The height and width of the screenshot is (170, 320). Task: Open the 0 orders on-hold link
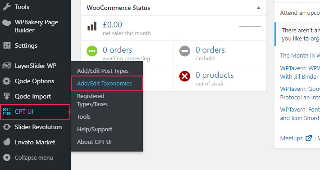click(210, 54)
